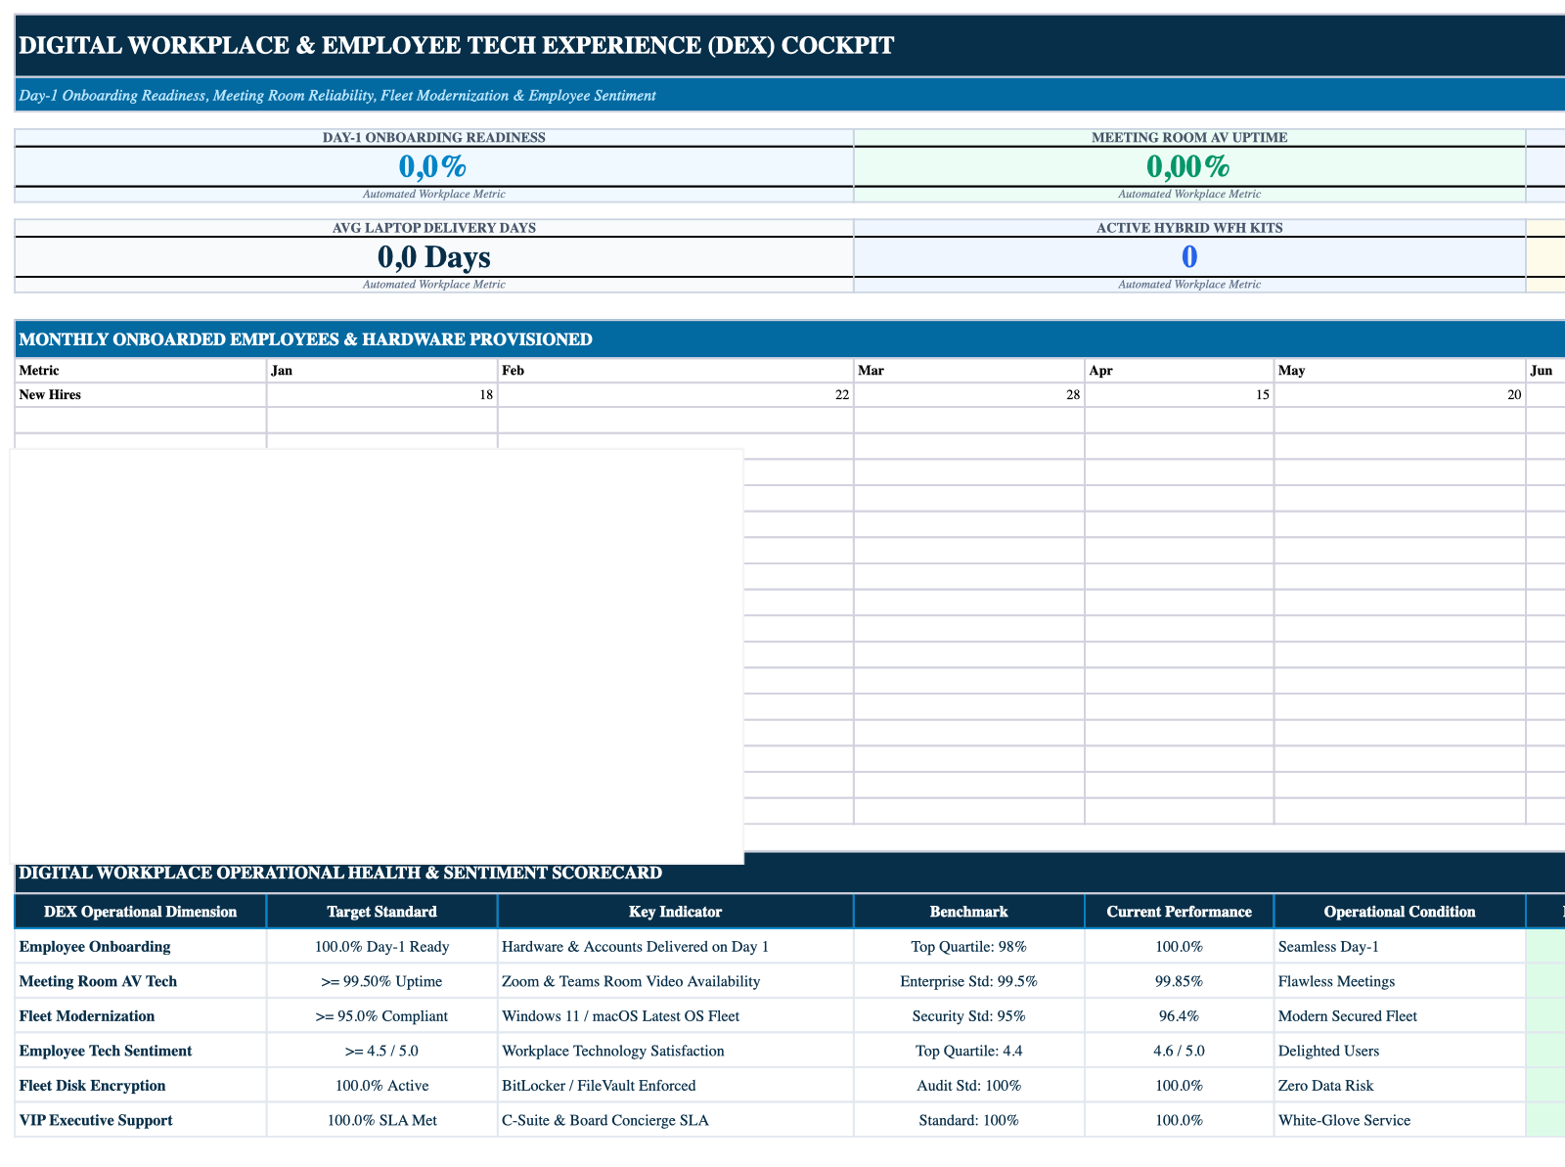Select the 'Benchmark' column header
The height and width of the screenshot is (1167, 1565).
[969, 912]
